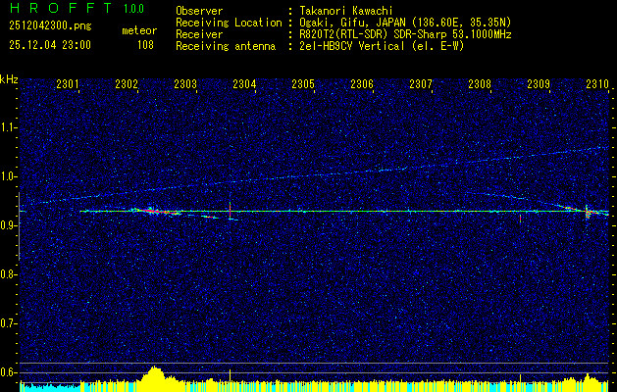Click the version number 1.0.0

pyautogui.click(x=133, y=9)
